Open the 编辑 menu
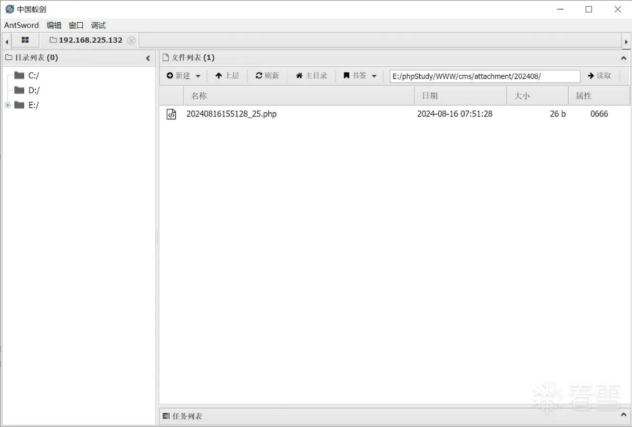Viewport: 632px width, 427px height. pyautogui.click(x=54, y=25)
